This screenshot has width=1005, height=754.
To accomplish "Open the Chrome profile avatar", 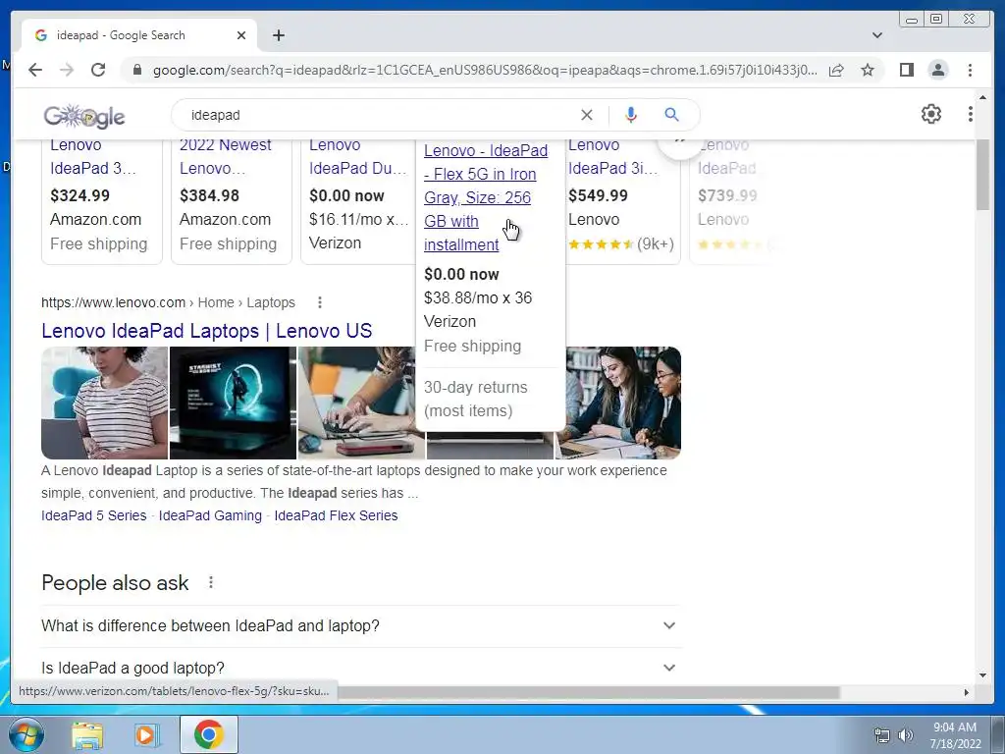I will (937, 70).
